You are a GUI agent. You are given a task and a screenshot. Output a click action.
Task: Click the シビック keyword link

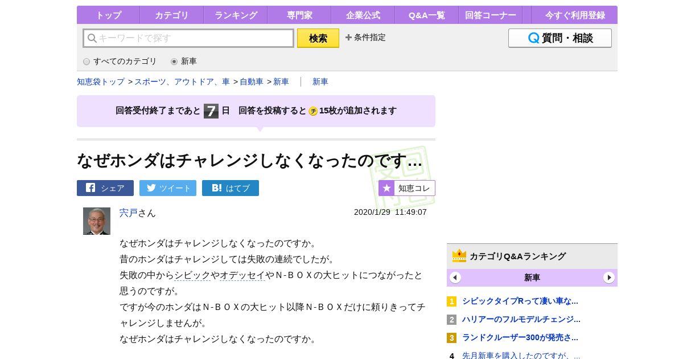coord(192,275)
